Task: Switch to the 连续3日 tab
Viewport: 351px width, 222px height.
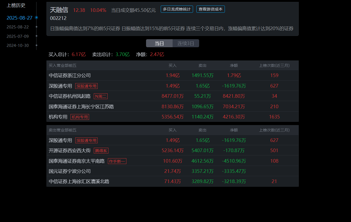Action: (186, 43)
